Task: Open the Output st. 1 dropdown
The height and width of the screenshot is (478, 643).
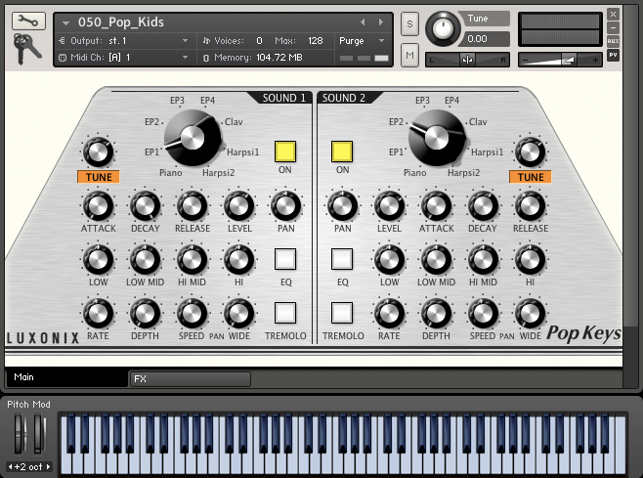Action: point(186,41)
